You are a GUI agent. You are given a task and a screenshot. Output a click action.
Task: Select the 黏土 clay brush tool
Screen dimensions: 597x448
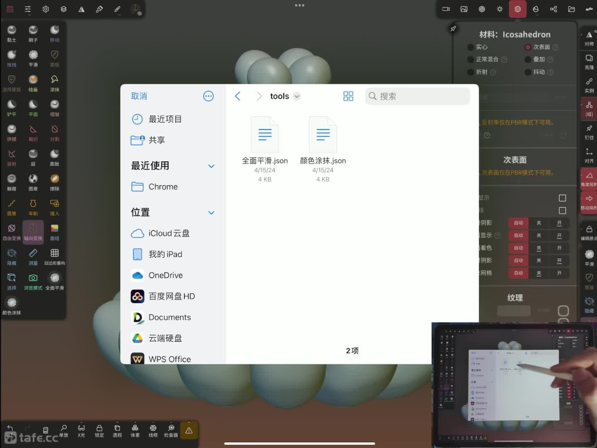pyautogui.click(x=12, y=33)
